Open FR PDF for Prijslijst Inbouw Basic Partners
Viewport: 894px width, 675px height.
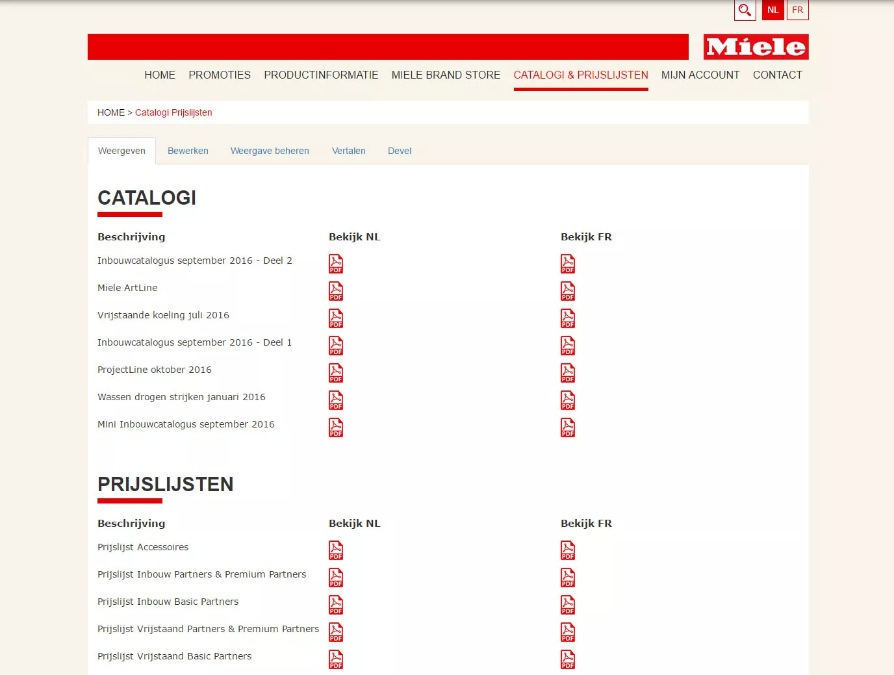point(568,605)
